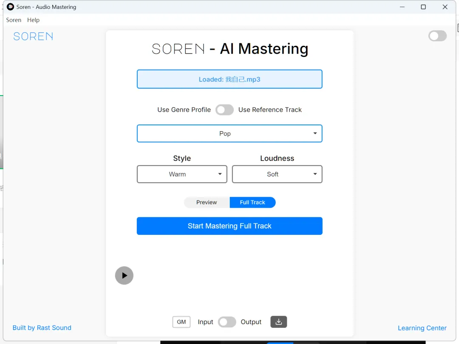Viewport: 459px width, 344px height.
Task: Follow the Built by Rast Sound link
Action: tap(42, 327)
